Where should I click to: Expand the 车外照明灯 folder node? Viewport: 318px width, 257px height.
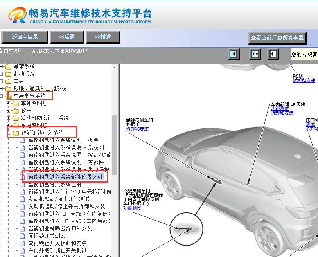pyautogui.click(x=8, y=103)
